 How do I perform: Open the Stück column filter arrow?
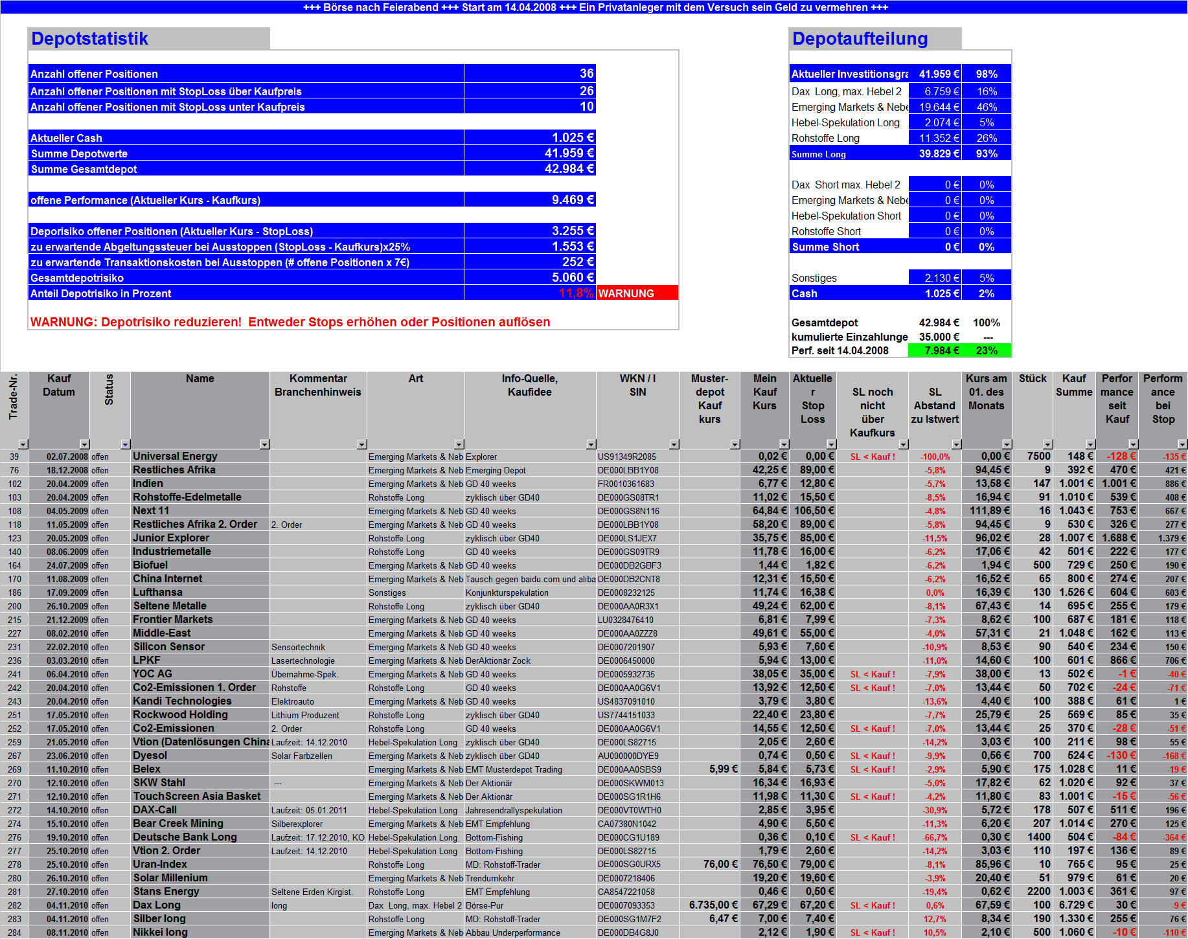(1047, 444)
